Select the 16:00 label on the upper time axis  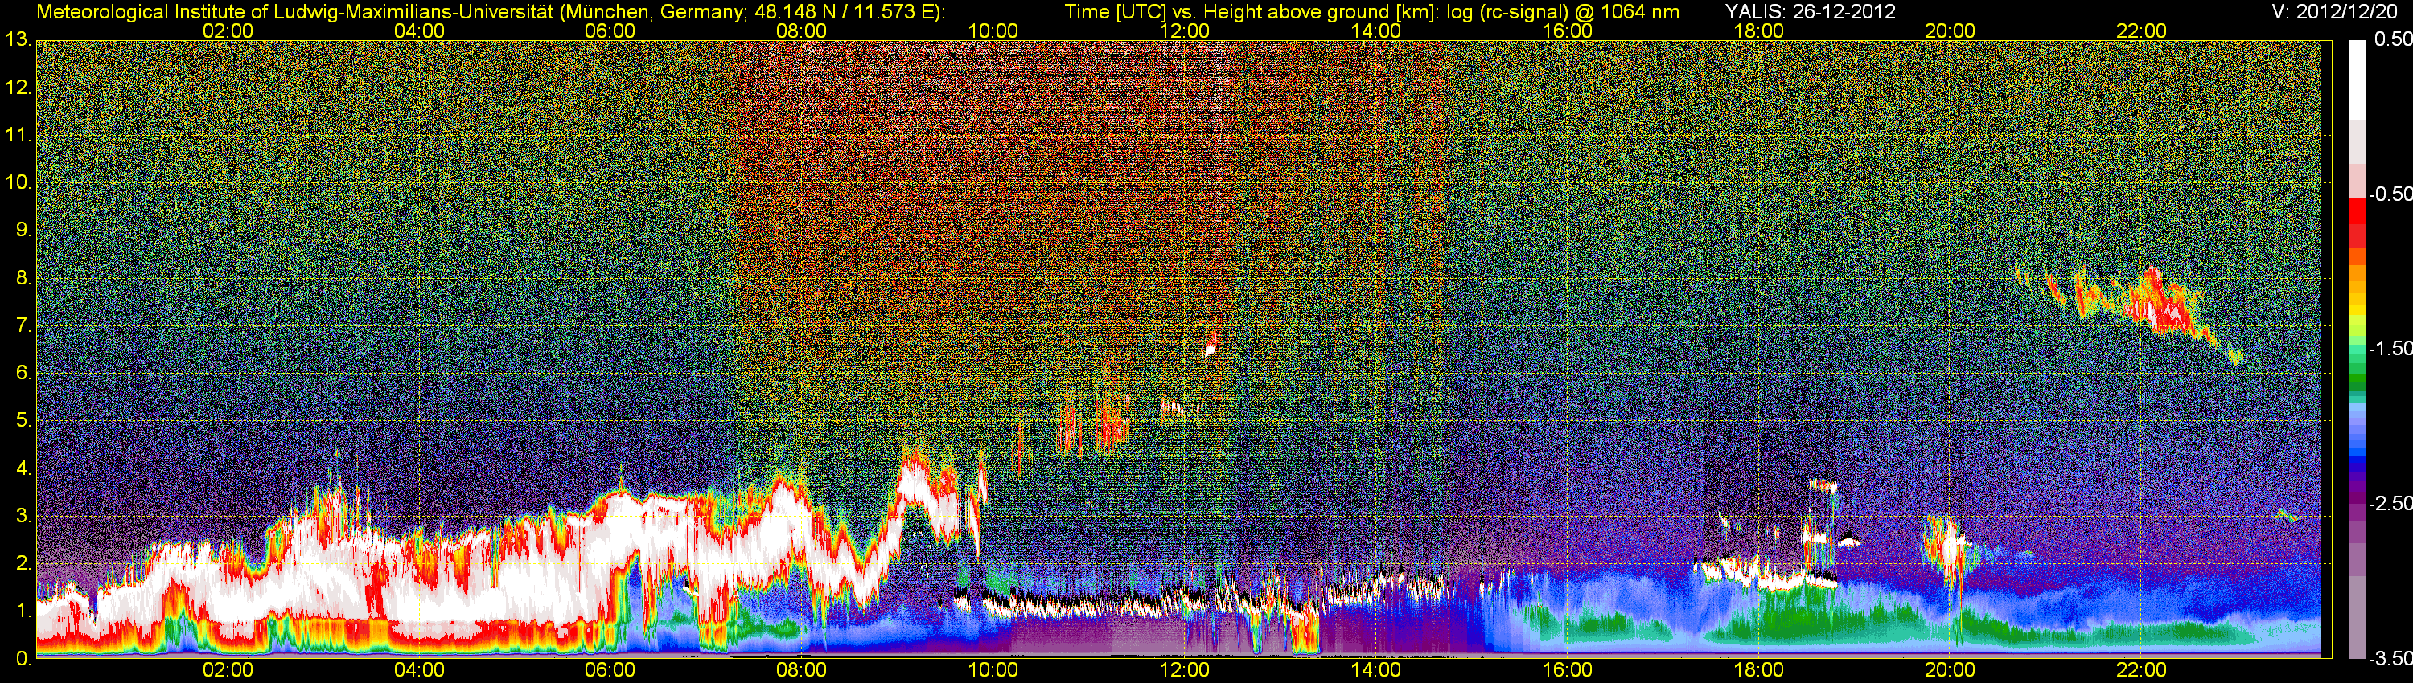(1567, 31)
